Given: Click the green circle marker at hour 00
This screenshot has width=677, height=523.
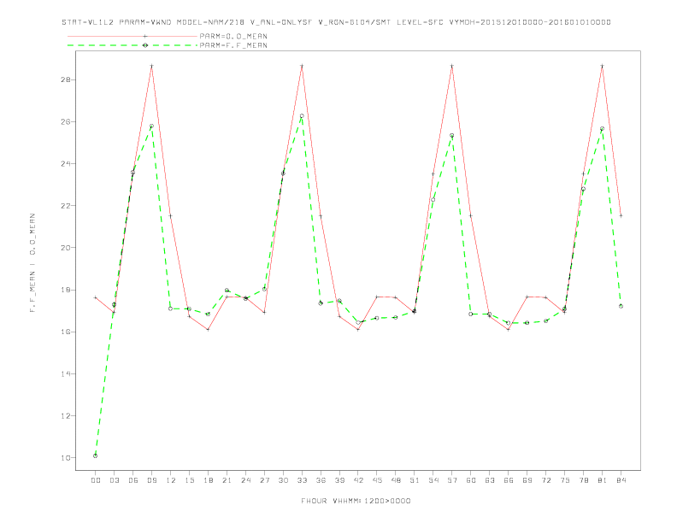Looking at the screenshot, I should (x=96, y=455).
